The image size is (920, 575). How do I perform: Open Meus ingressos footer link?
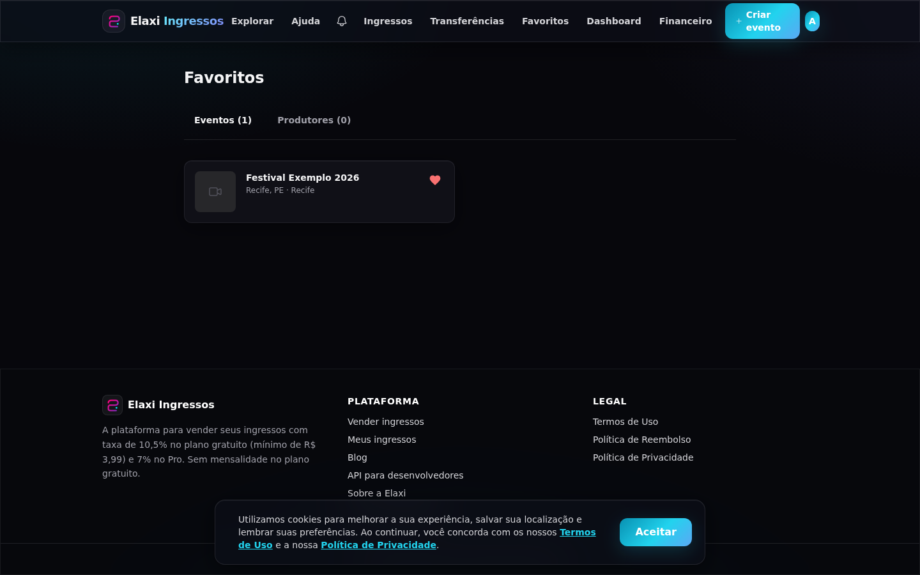pyautogui.click(x=381, y=440)
